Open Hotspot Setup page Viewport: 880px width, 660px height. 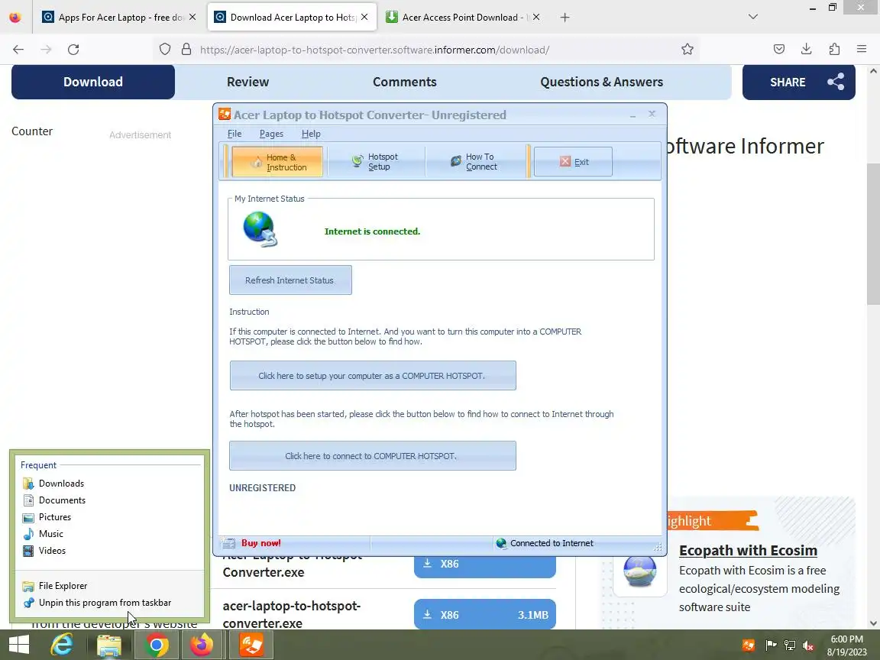(x=375, y=162)
